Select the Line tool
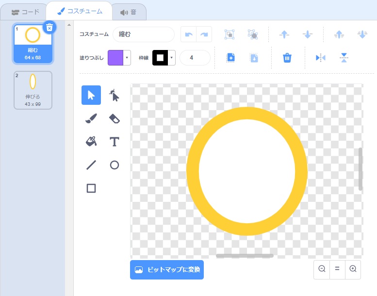 (x=91, y=165)
